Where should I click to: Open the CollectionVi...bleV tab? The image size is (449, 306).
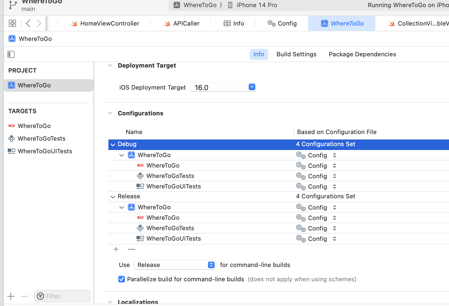418,24
